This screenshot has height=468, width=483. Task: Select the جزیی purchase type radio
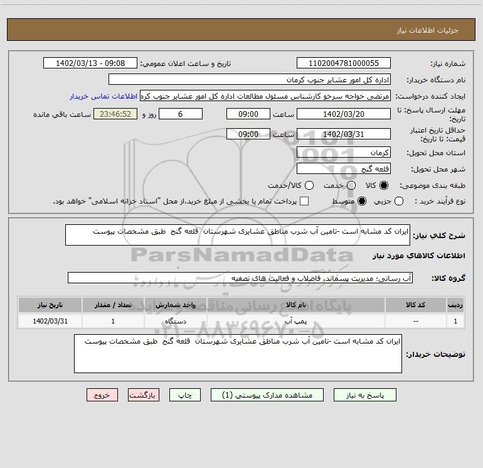click(398, 201)
